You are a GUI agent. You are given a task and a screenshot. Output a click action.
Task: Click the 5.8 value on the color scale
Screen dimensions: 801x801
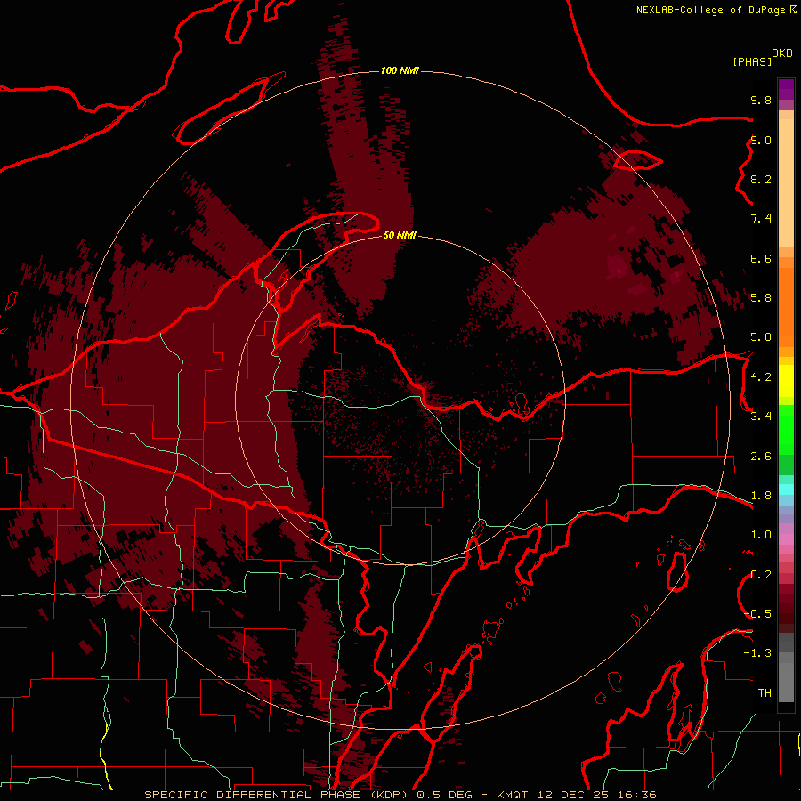pos(761,298)
